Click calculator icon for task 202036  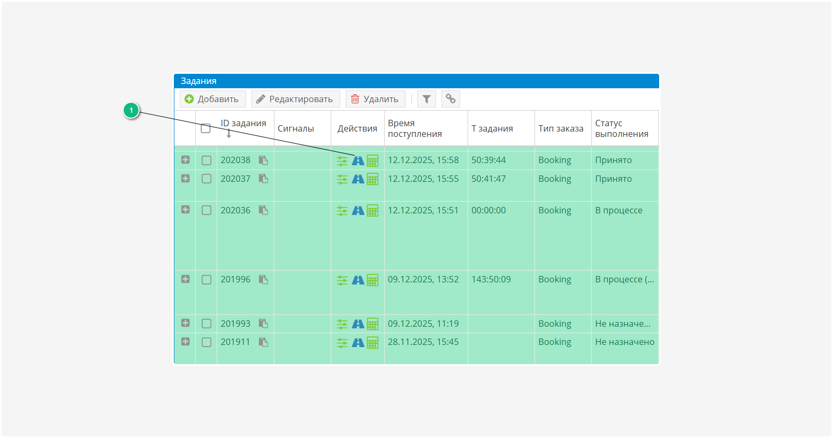(x=372, y=211)
